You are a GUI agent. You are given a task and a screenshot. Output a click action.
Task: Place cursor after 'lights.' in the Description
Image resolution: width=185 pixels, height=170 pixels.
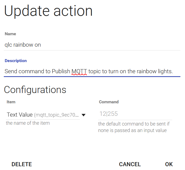tap(173, 72)
